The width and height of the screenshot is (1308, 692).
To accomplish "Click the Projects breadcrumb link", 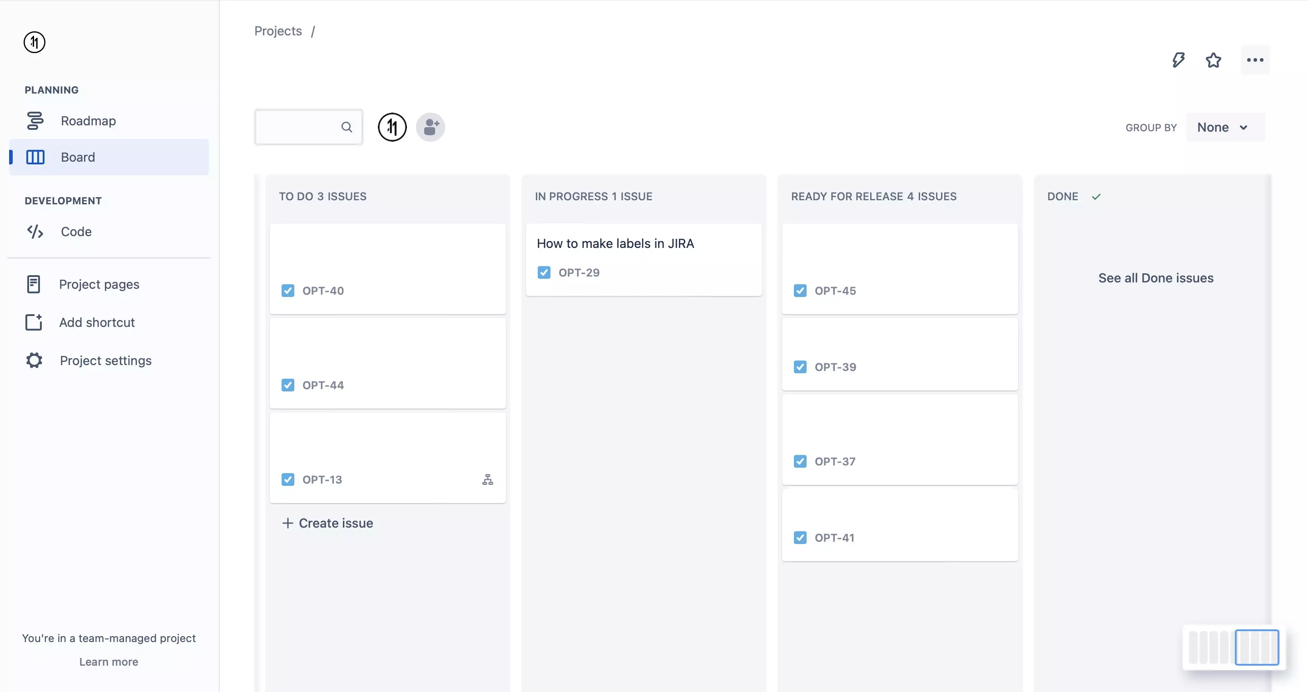I will click(x=277, y=30).
